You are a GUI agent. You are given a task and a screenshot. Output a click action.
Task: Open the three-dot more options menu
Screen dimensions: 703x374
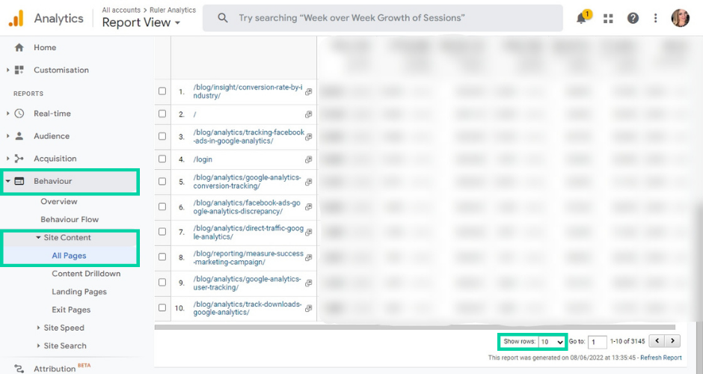[x=655, y=18]
